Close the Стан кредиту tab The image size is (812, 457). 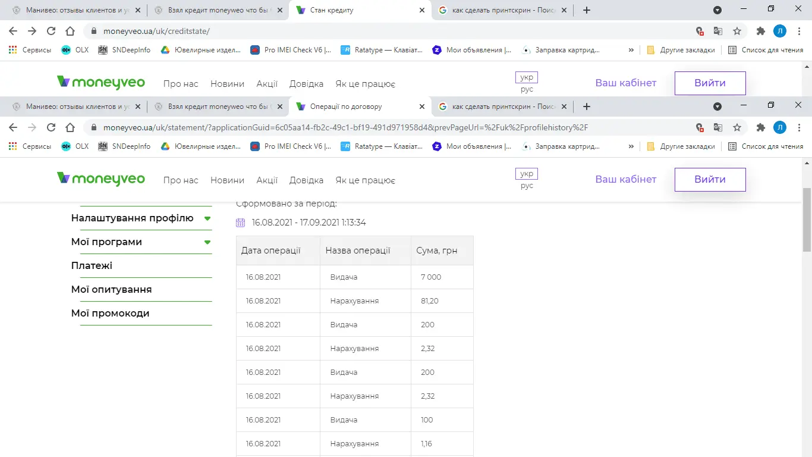[x=422, y=10]
